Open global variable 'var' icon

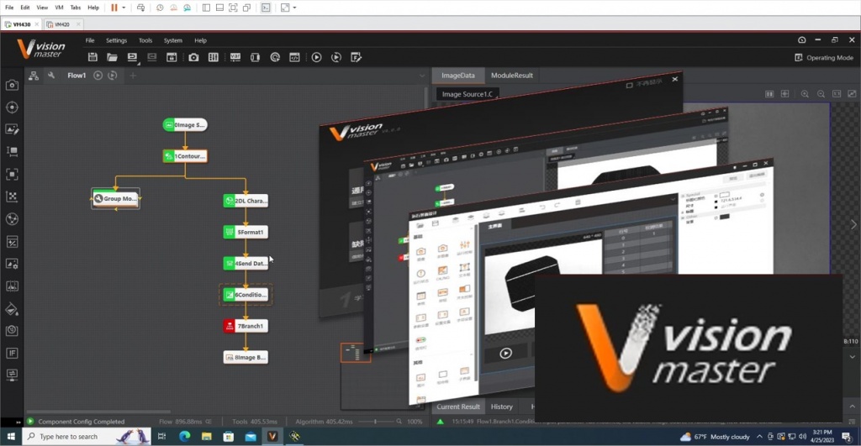pyautogui.click(x=235, y=57)
